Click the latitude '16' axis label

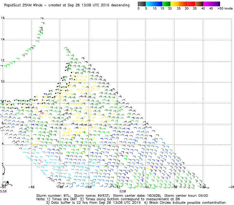tap(3, 18)
